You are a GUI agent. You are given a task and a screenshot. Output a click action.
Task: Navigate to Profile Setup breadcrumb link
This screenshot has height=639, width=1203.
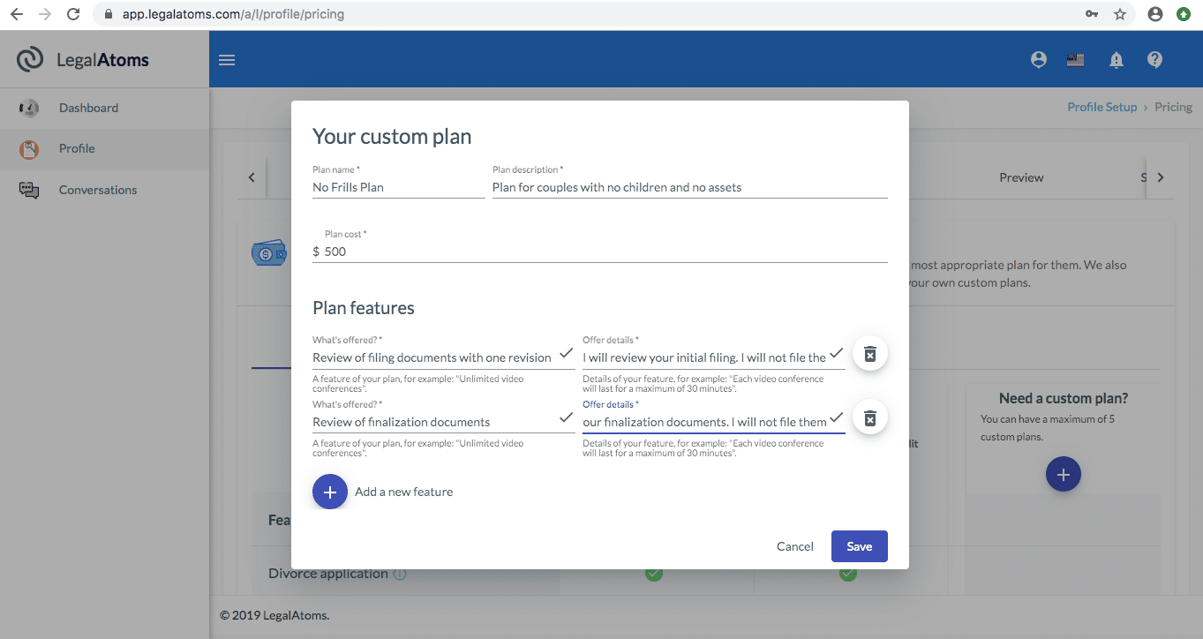point(1101,106)
